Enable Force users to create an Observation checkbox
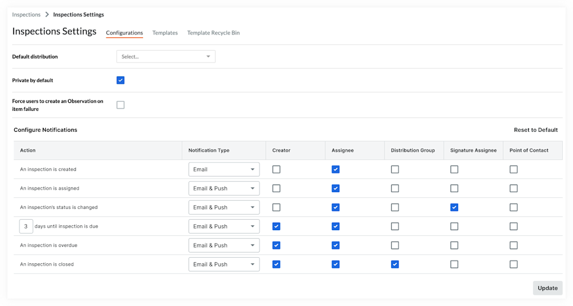The image size is (573, 306). pyautogui.click(x=120, y=105)
